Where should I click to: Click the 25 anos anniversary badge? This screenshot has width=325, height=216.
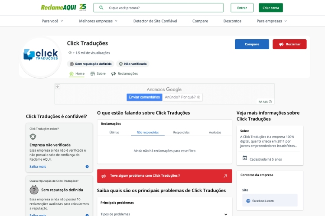tap(83, 7)
